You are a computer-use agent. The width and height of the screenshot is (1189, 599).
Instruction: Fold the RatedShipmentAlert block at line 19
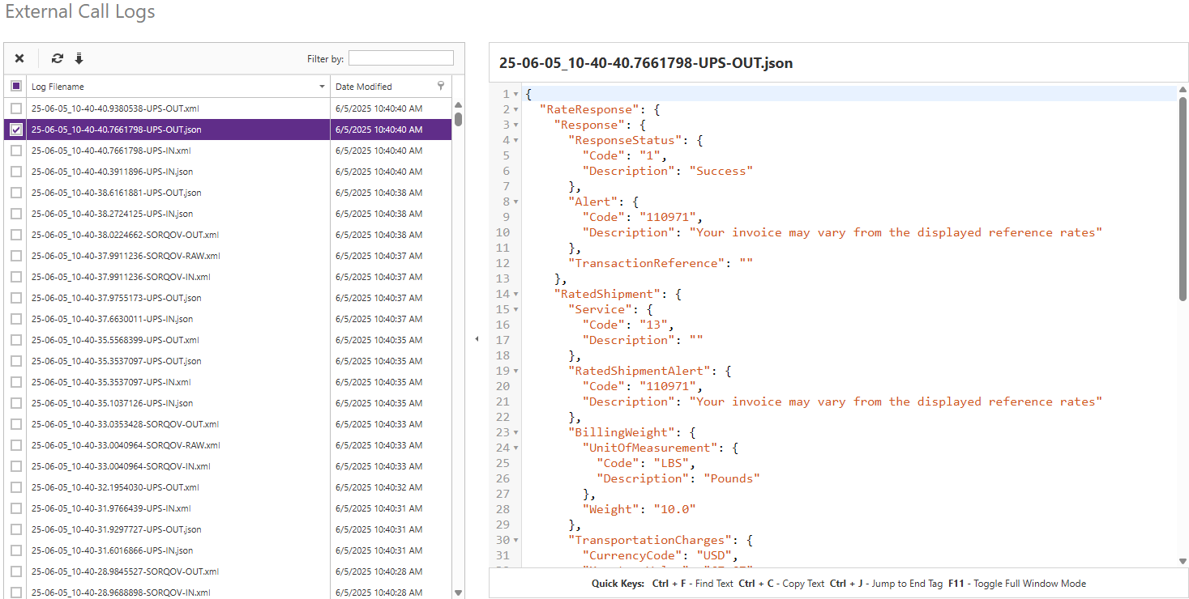coord(516,371)
